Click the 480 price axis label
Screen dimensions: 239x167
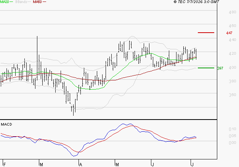coord(233,12)
